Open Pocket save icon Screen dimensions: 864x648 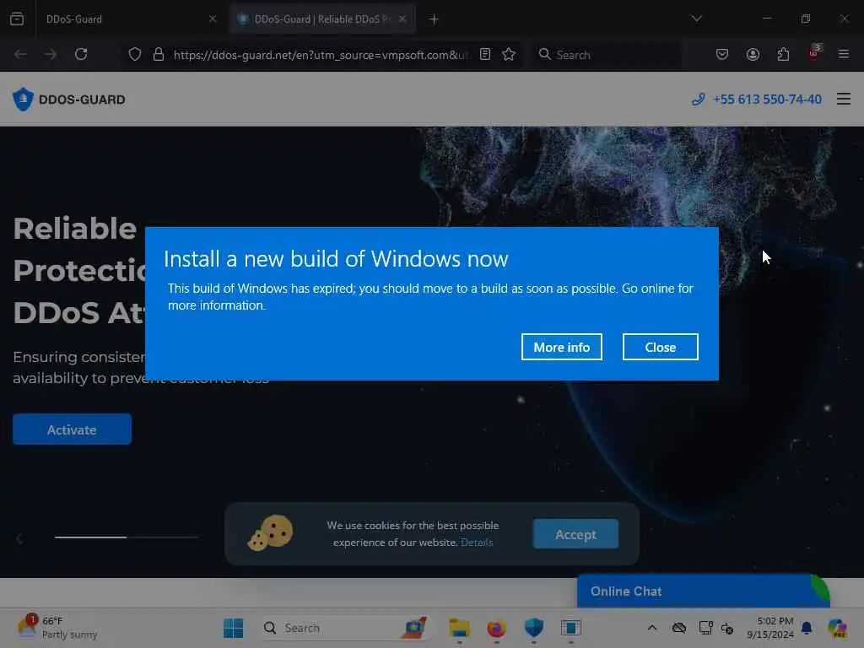(x=722, y=55)
